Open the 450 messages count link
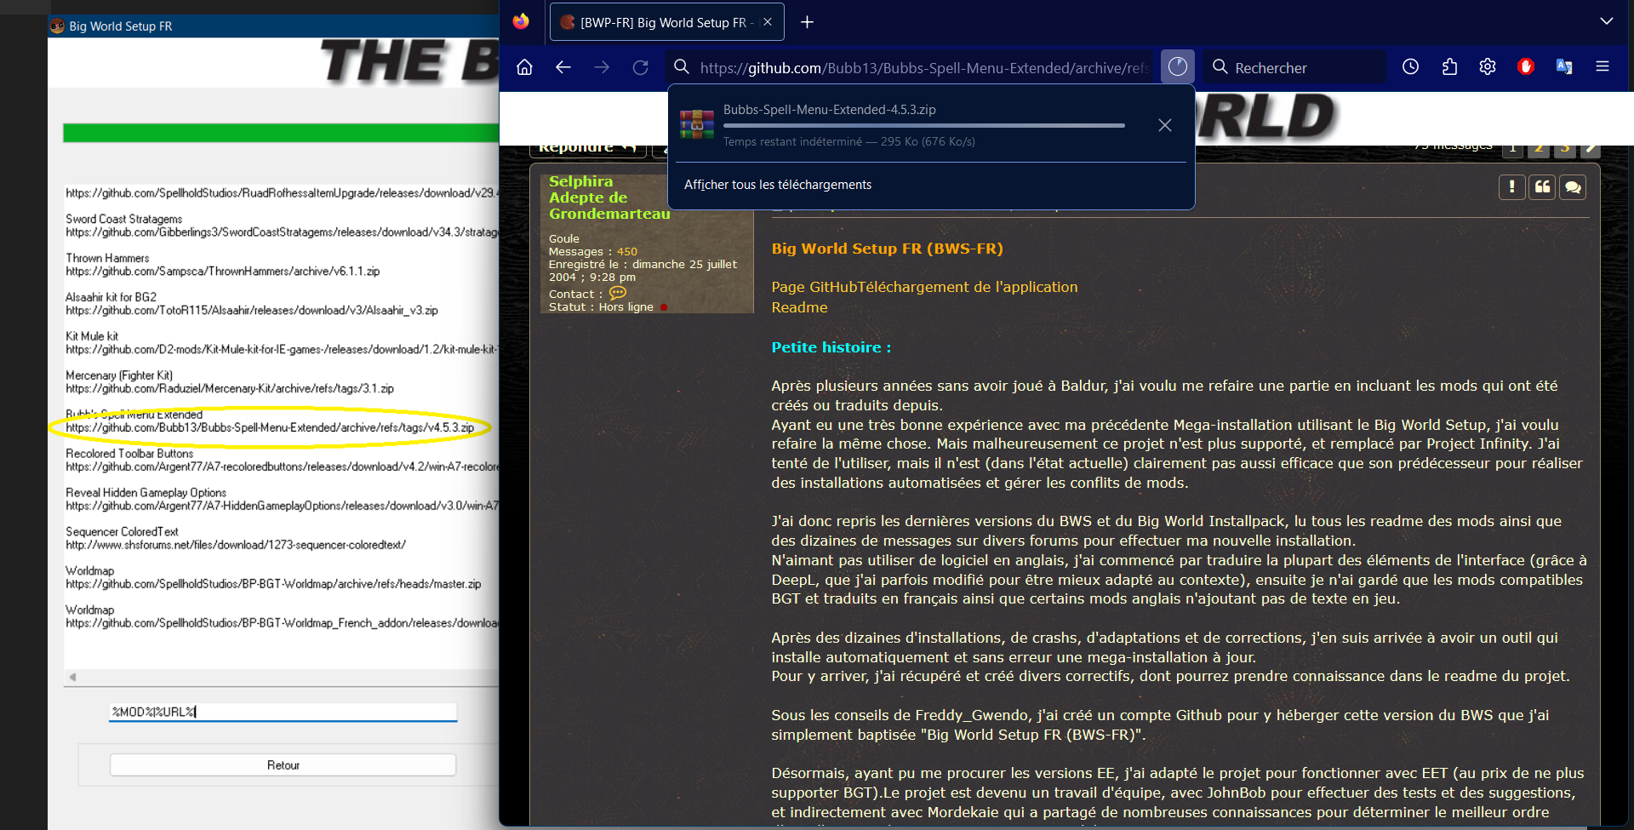The image size is (1634, 830). click(x=627, y=252)
